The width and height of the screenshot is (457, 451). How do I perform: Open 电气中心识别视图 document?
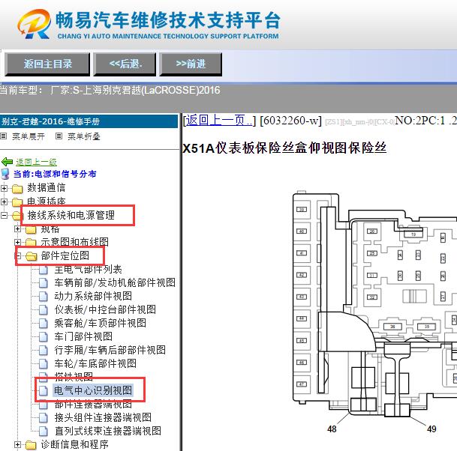[x=93, y=390]
